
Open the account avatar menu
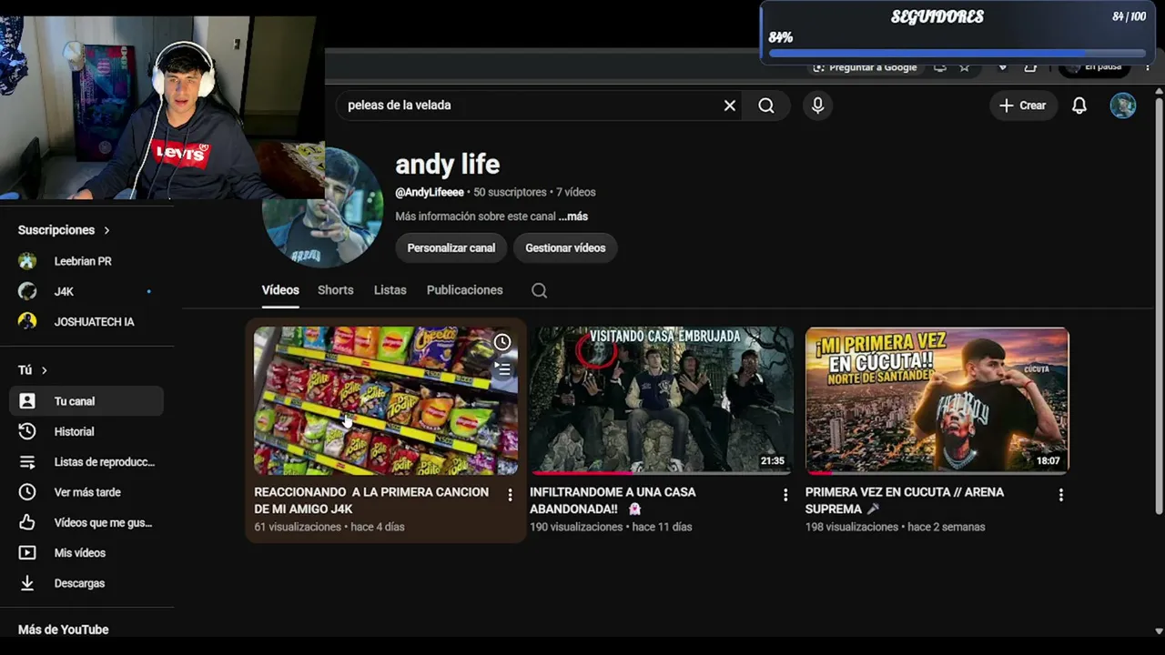pyautogui.click(x=1122, y=106)
